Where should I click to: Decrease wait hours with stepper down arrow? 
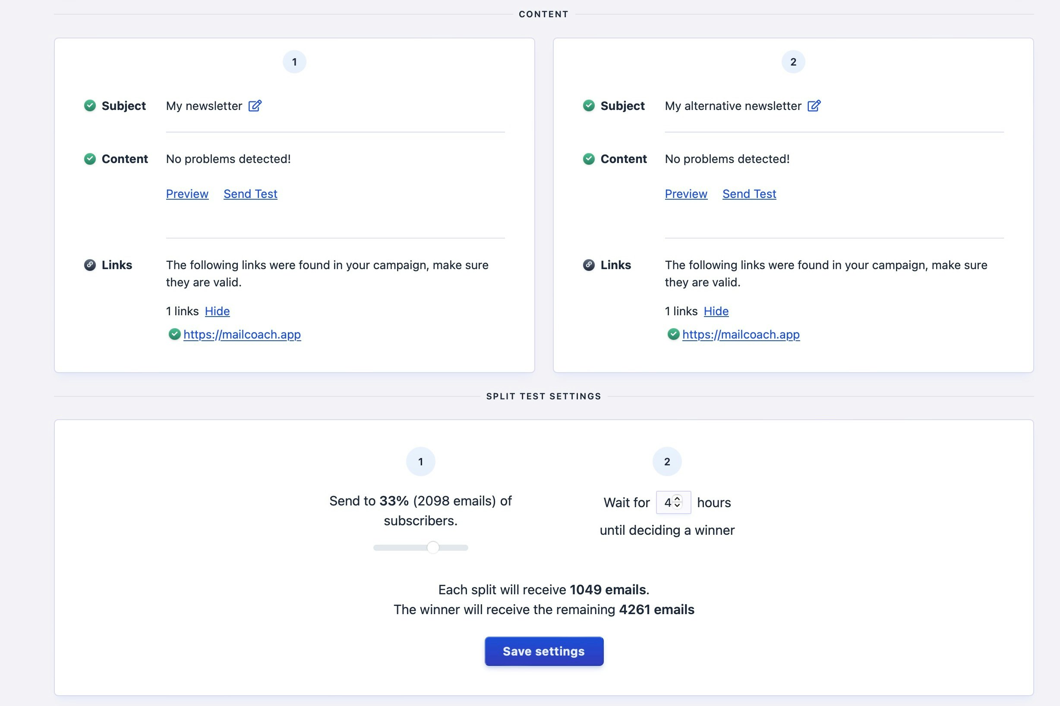pyautogui.click(x=677, y=505)
